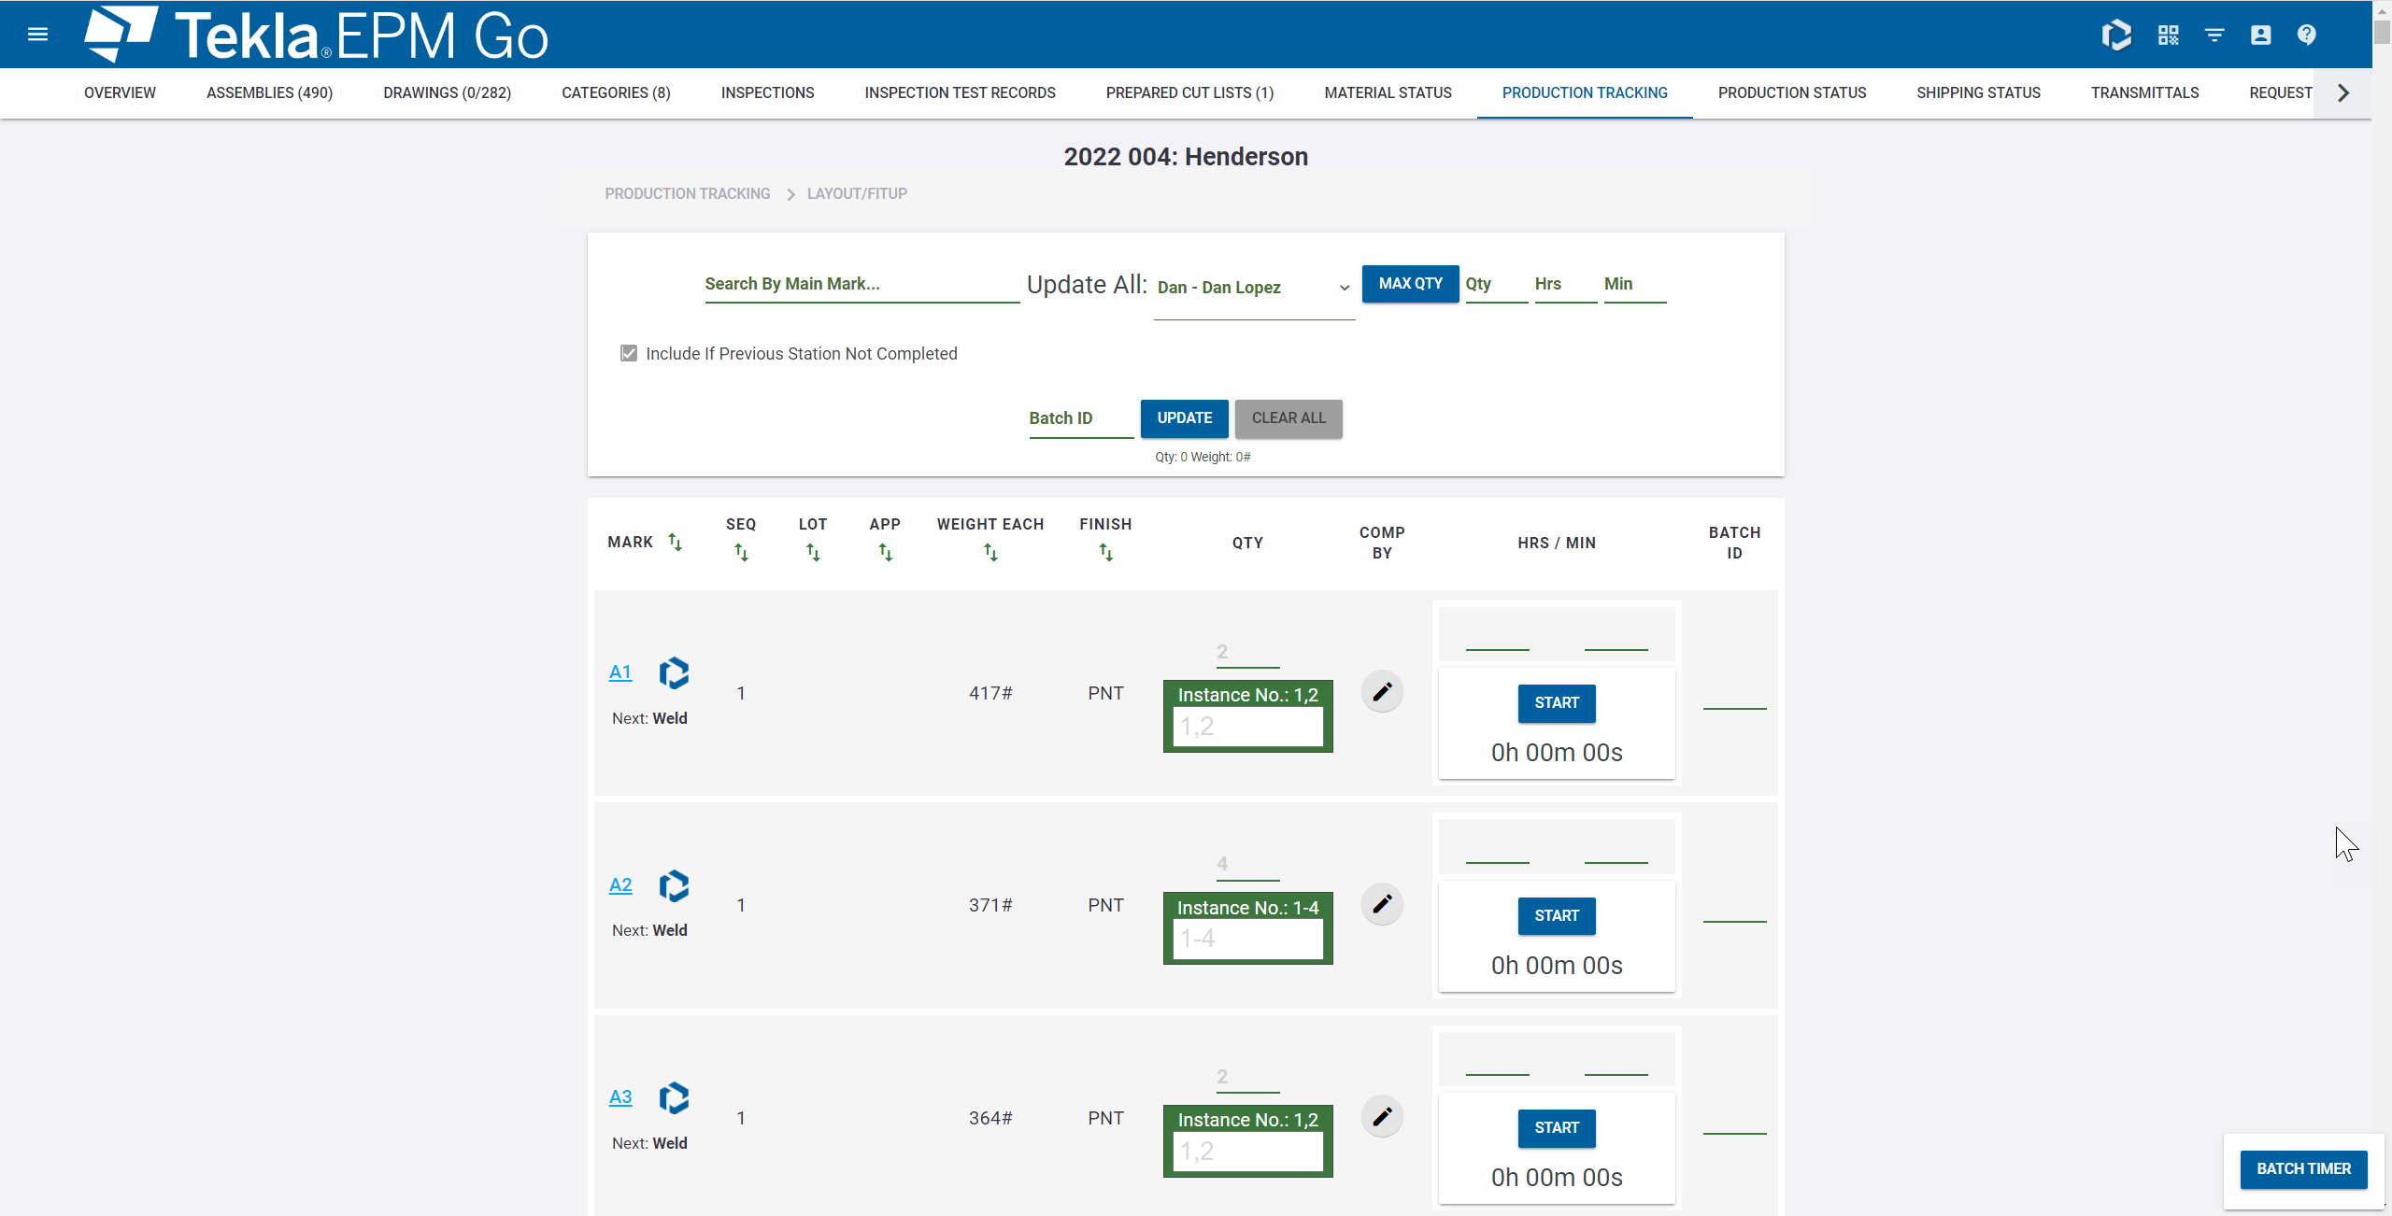Toggle Include If Previous Station Not Completed
Image resolution: width=2392 pixels, height=1216 pixels.
[x=629, y=353]
